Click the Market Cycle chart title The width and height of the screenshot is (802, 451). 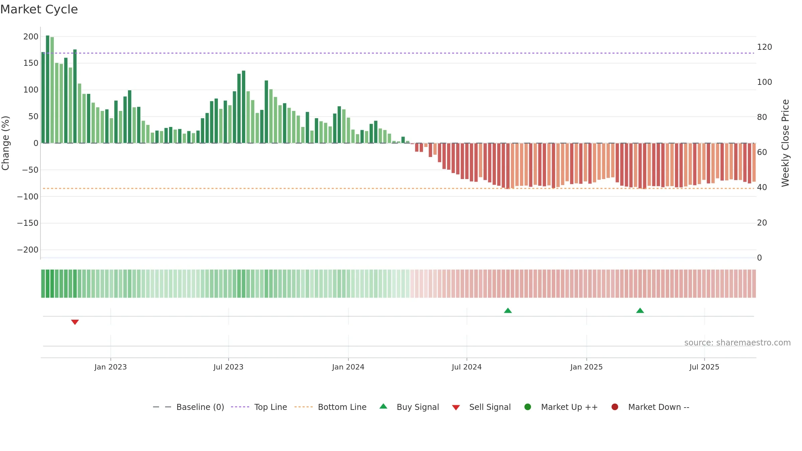click(39, 9)
